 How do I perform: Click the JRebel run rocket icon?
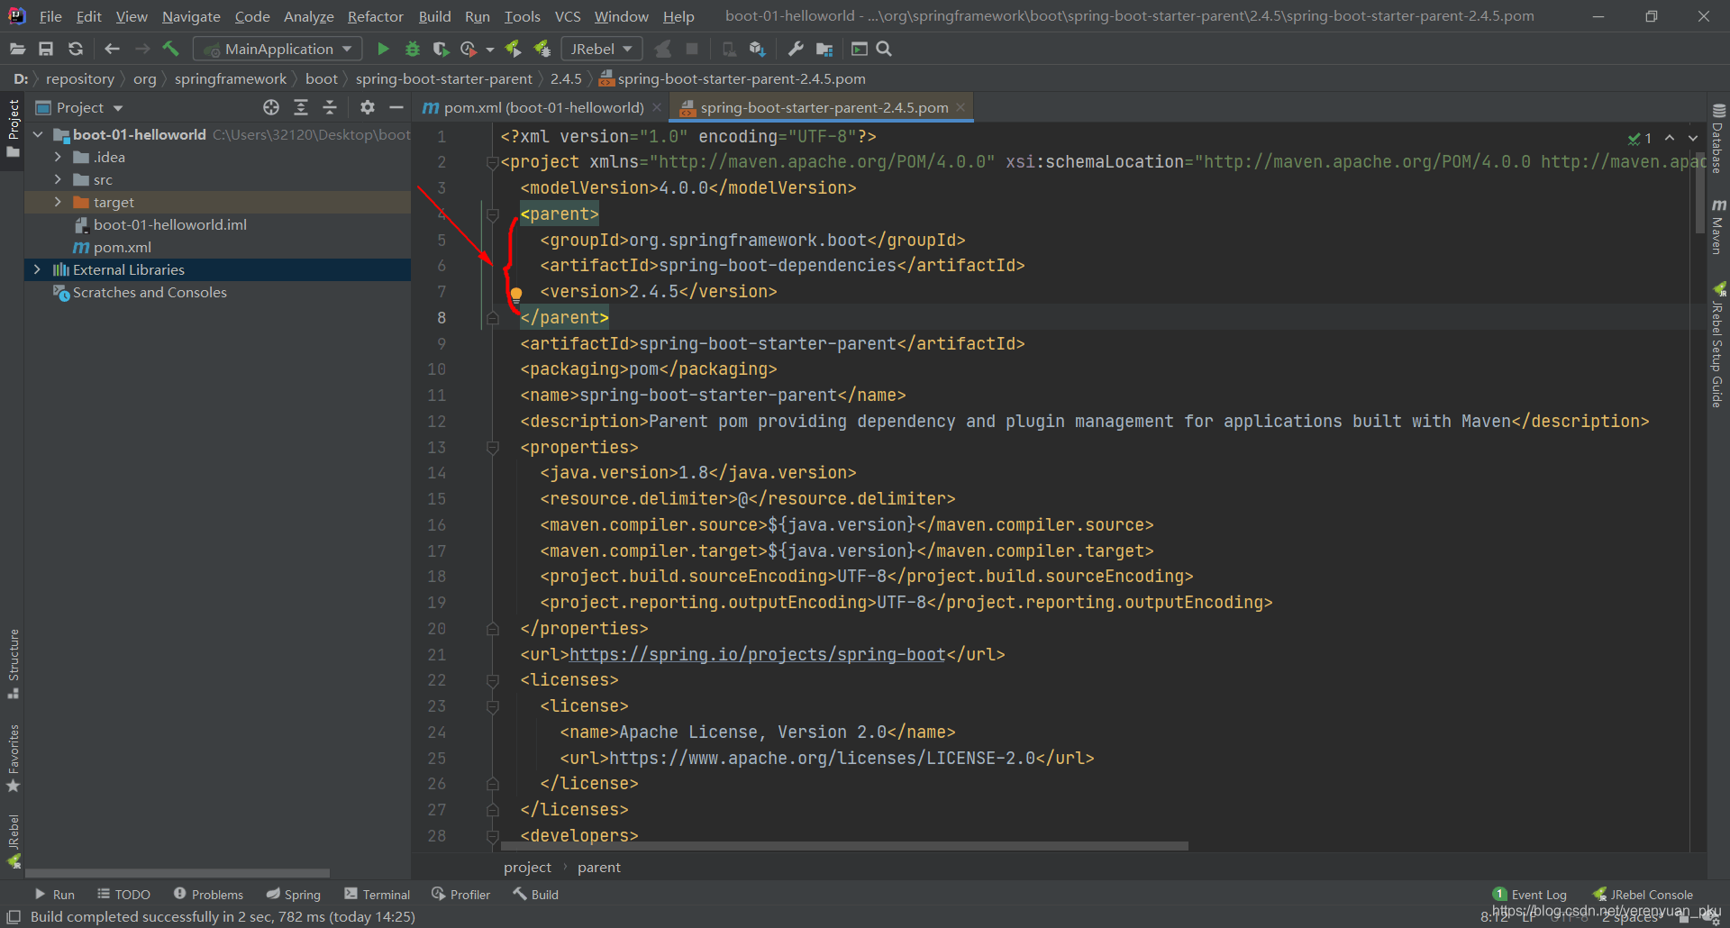(x=513, y=50)
